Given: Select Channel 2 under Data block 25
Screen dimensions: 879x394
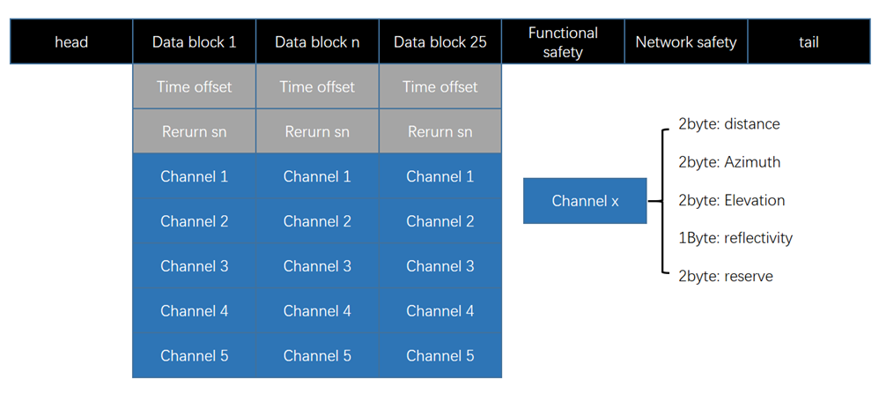Looking at the screenshot, I should (440, 221).
